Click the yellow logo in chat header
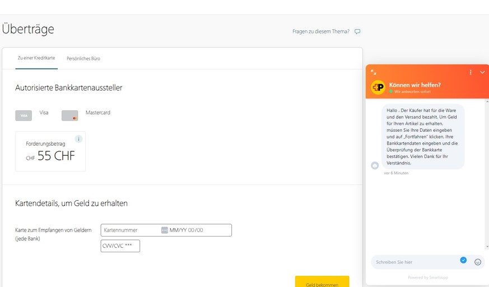Image resolution: width=489 pixels, height=287 pixels. point(378,87)
